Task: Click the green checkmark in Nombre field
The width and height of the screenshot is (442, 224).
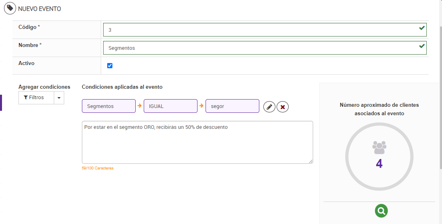Action: [x=422, y=47]
